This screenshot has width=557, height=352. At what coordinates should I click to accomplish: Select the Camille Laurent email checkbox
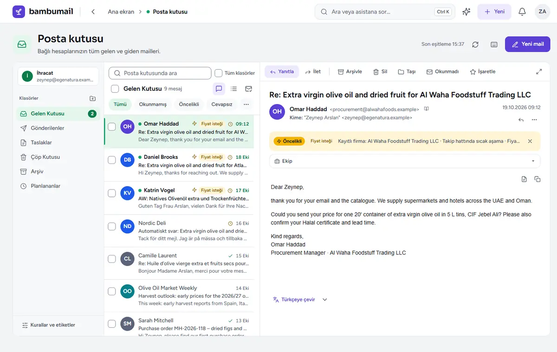(112, 259)
